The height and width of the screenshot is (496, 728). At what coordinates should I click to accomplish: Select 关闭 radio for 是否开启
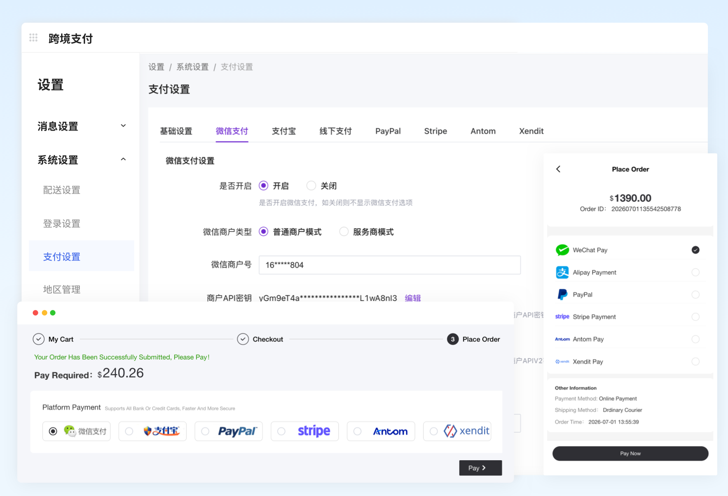click(311, 186)
